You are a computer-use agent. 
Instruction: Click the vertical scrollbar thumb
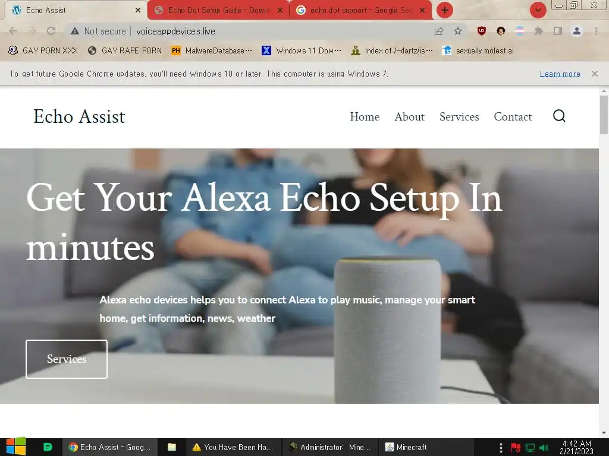pos(604,115)
